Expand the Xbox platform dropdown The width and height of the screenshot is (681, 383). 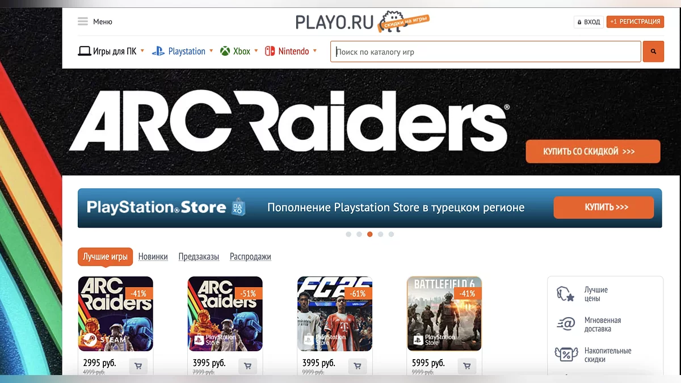[256, 50]
